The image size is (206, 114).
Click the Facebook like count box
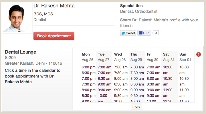156,33
